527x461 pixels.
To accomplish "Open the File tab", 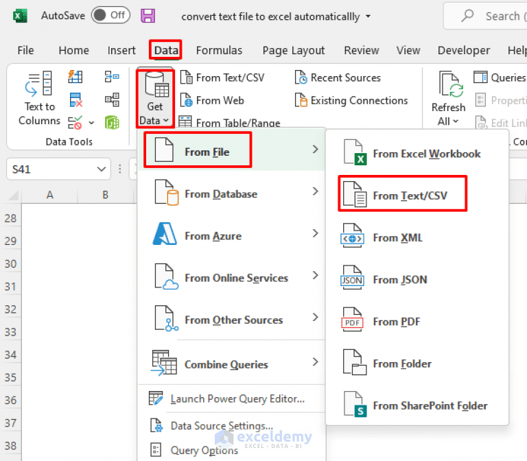I will tap(25, 50).
